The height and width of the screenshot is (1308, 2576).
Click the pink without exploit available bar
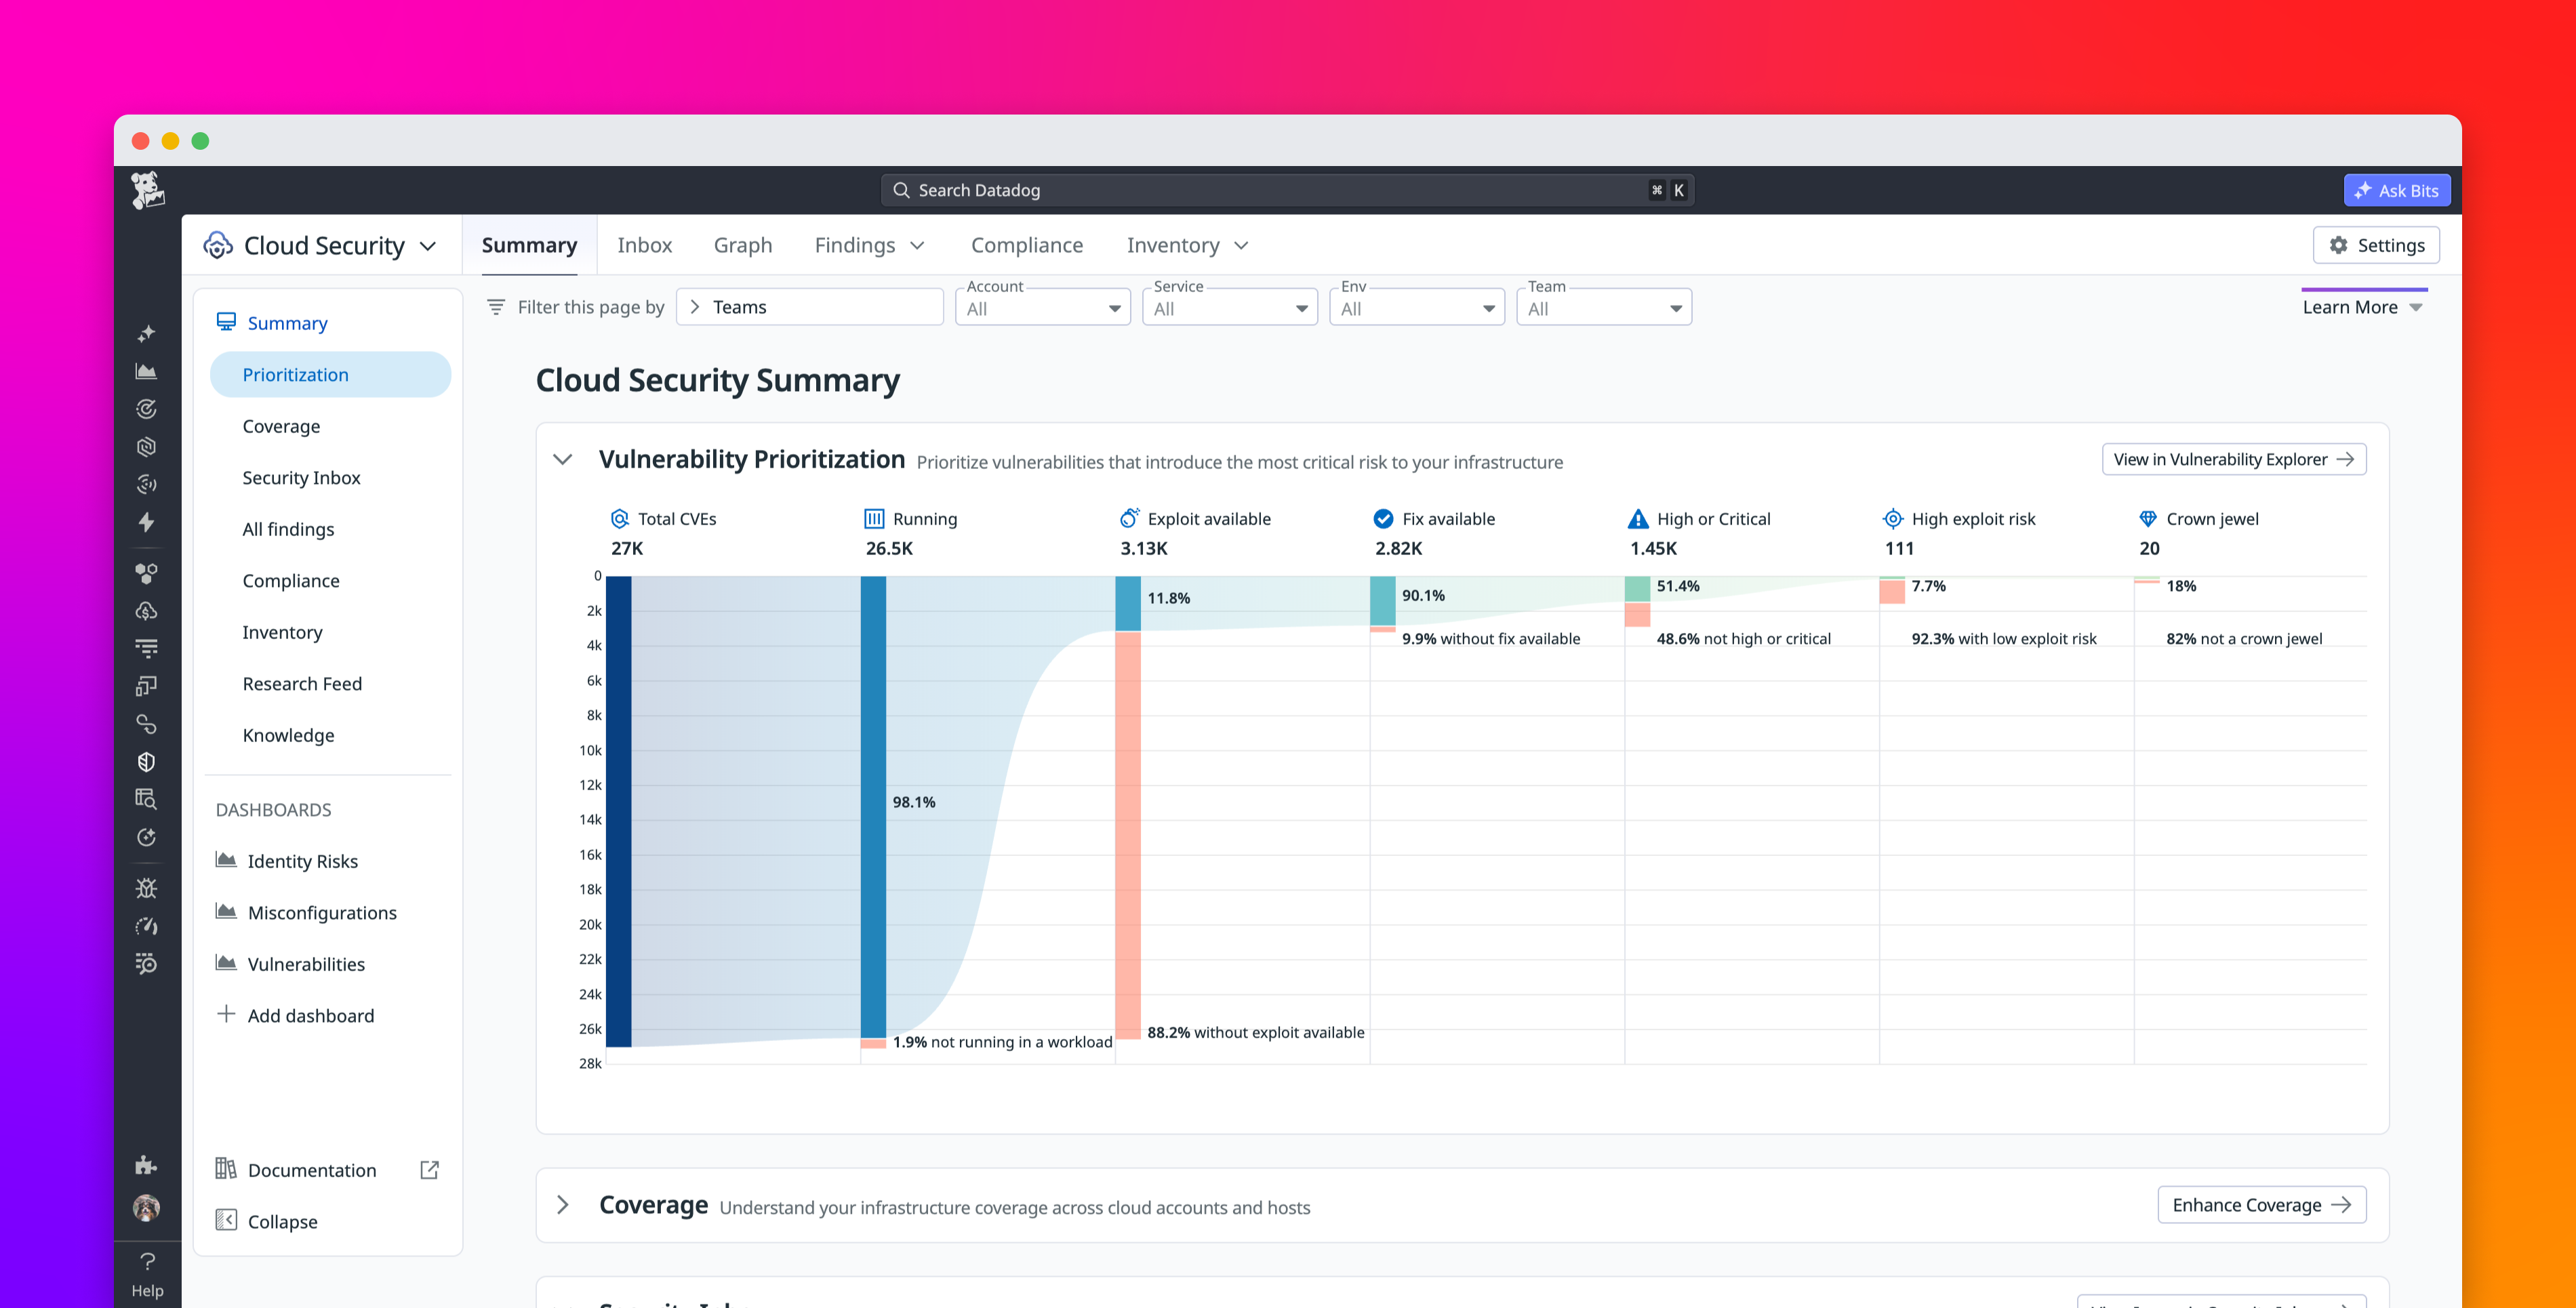click(x=1128, y=835)
